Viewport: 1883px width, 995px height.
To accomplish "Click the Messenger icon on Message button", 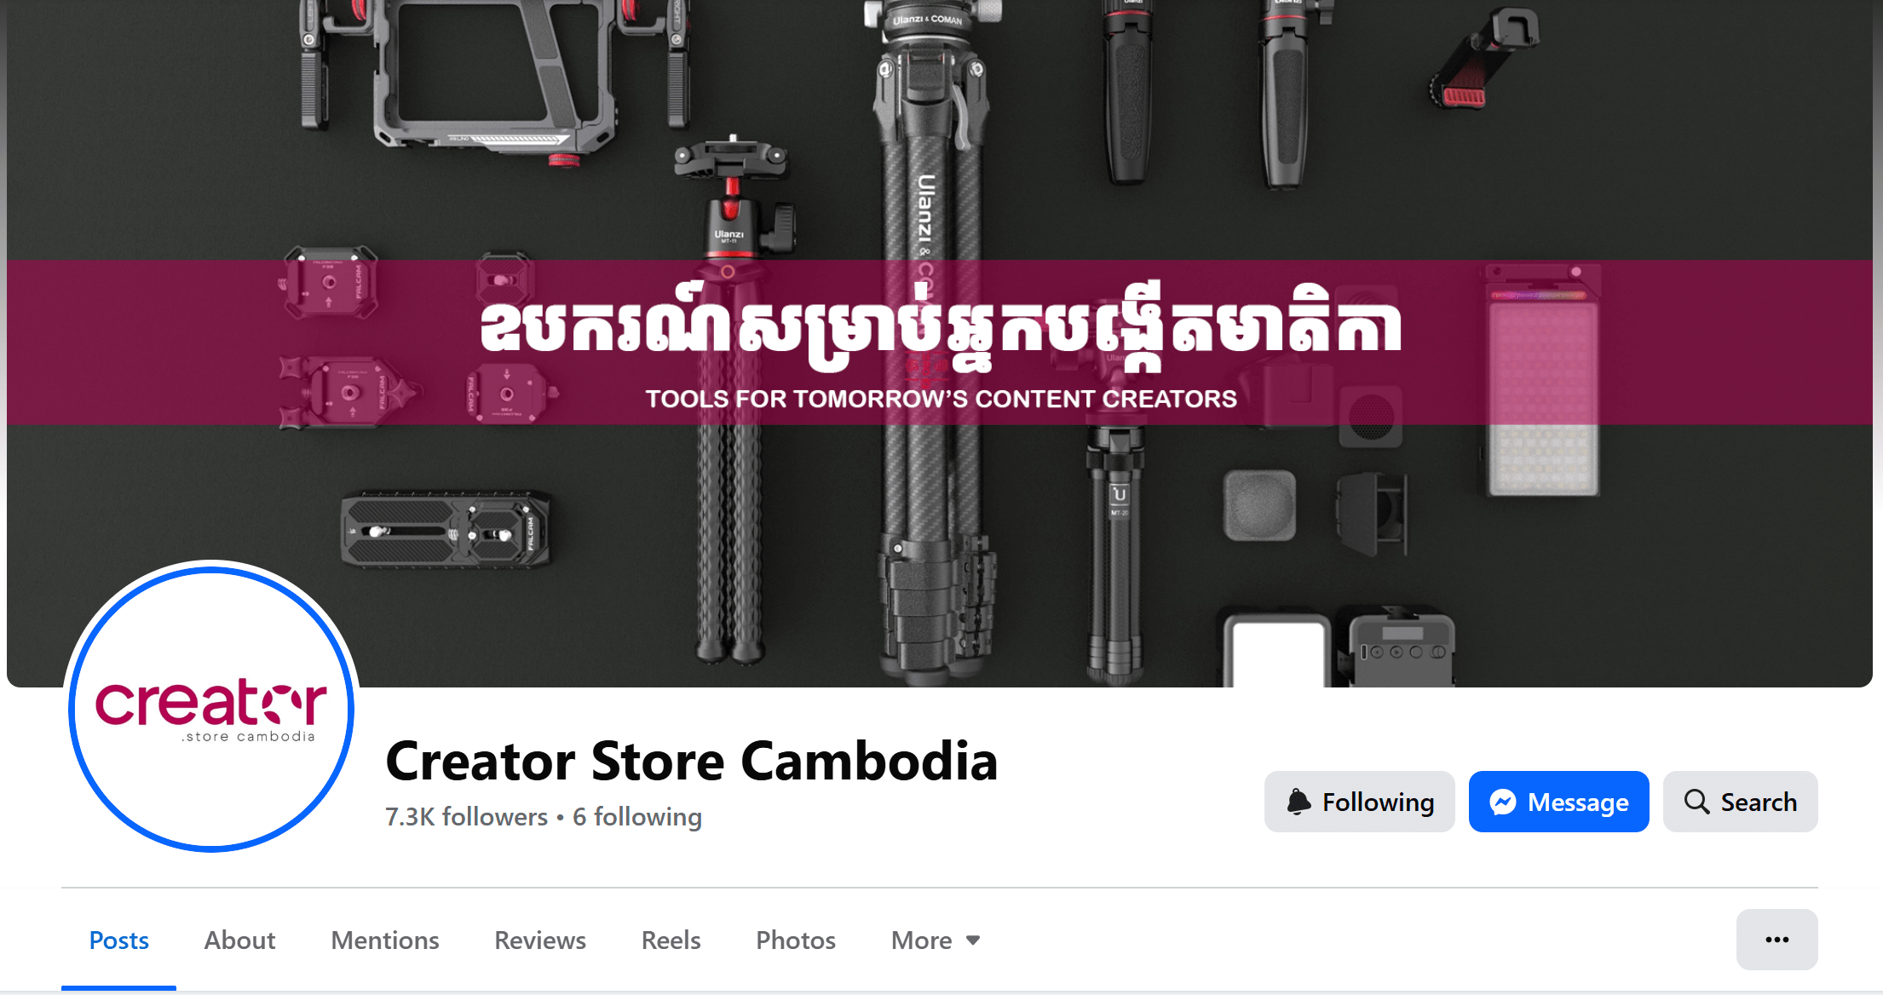I will [x=1503, y=802].
